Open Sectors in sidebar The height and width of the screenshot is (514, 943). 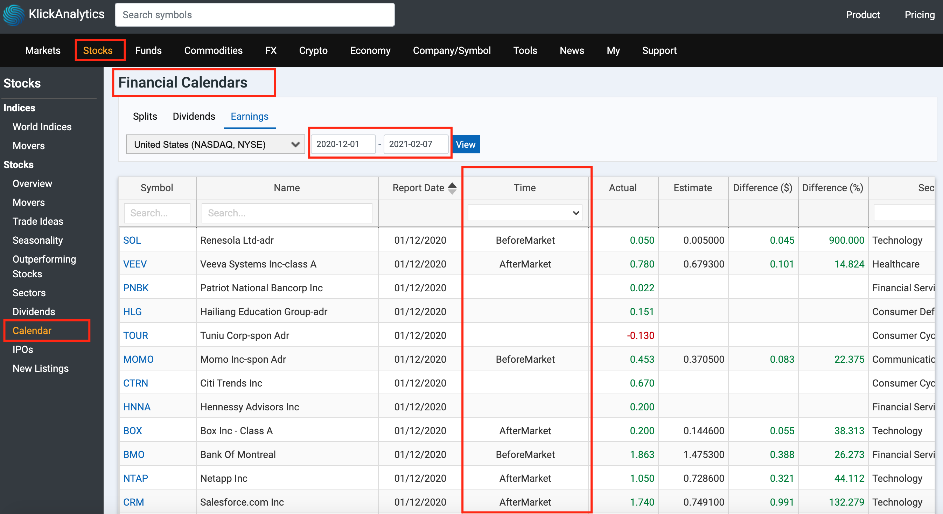pyautogui.click(x=29, y=292)
